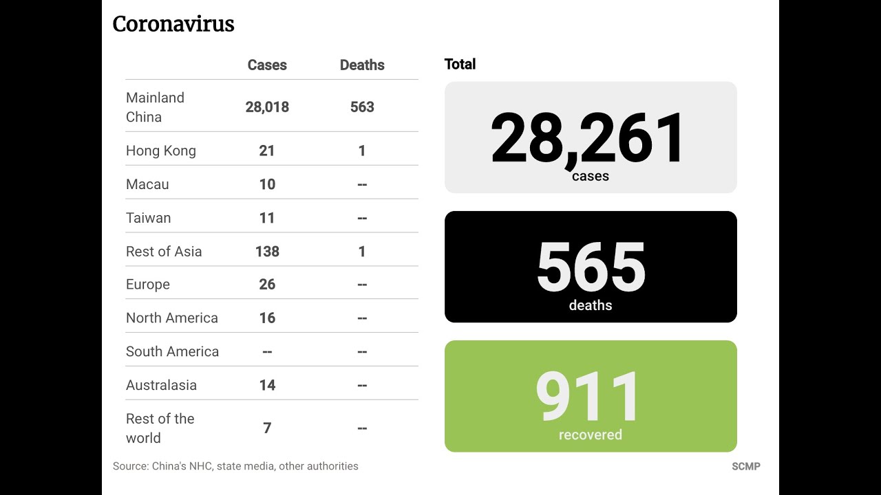The height and width of the screenshot is (495, 881).
Task: Click the green recovered card
Action: click(x=591, y=396)
